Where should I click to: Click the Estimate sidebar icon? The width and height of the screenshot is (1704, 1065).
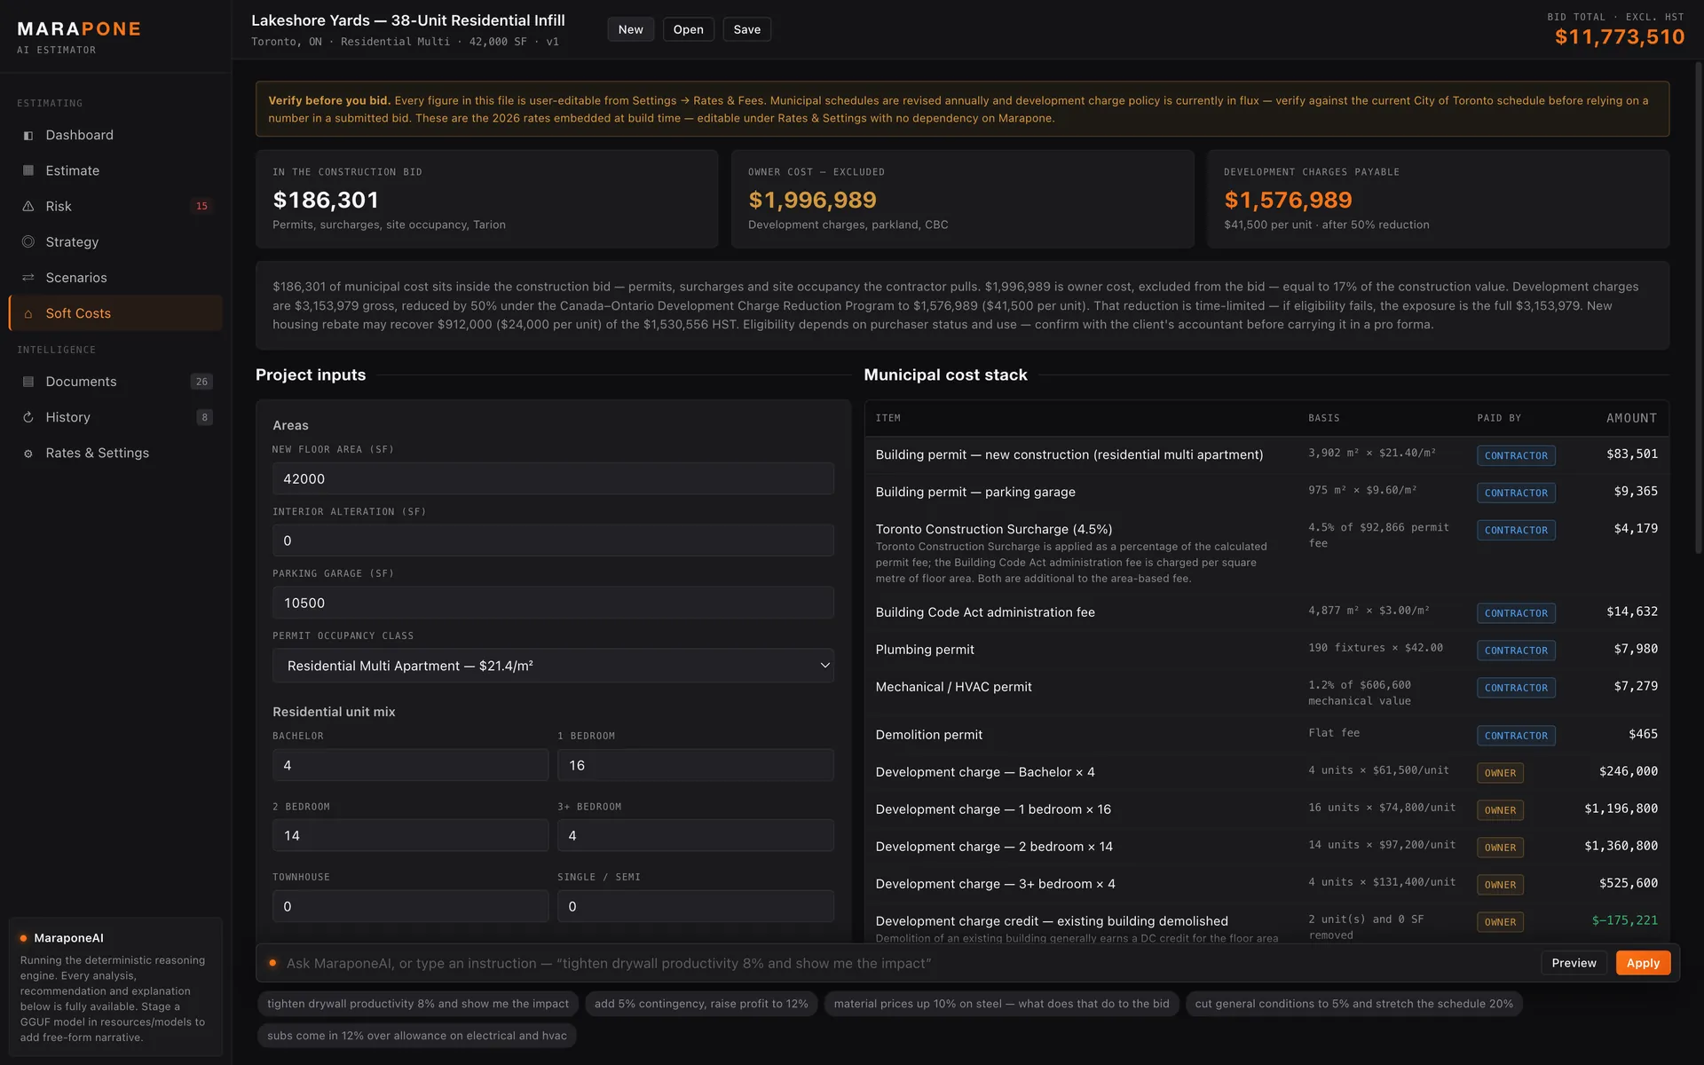28,170
